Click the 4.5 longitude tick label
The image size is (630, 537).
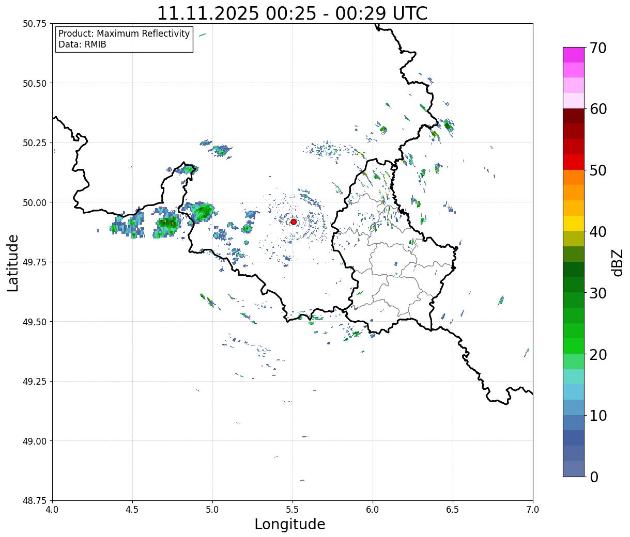[x=132, y=510]
